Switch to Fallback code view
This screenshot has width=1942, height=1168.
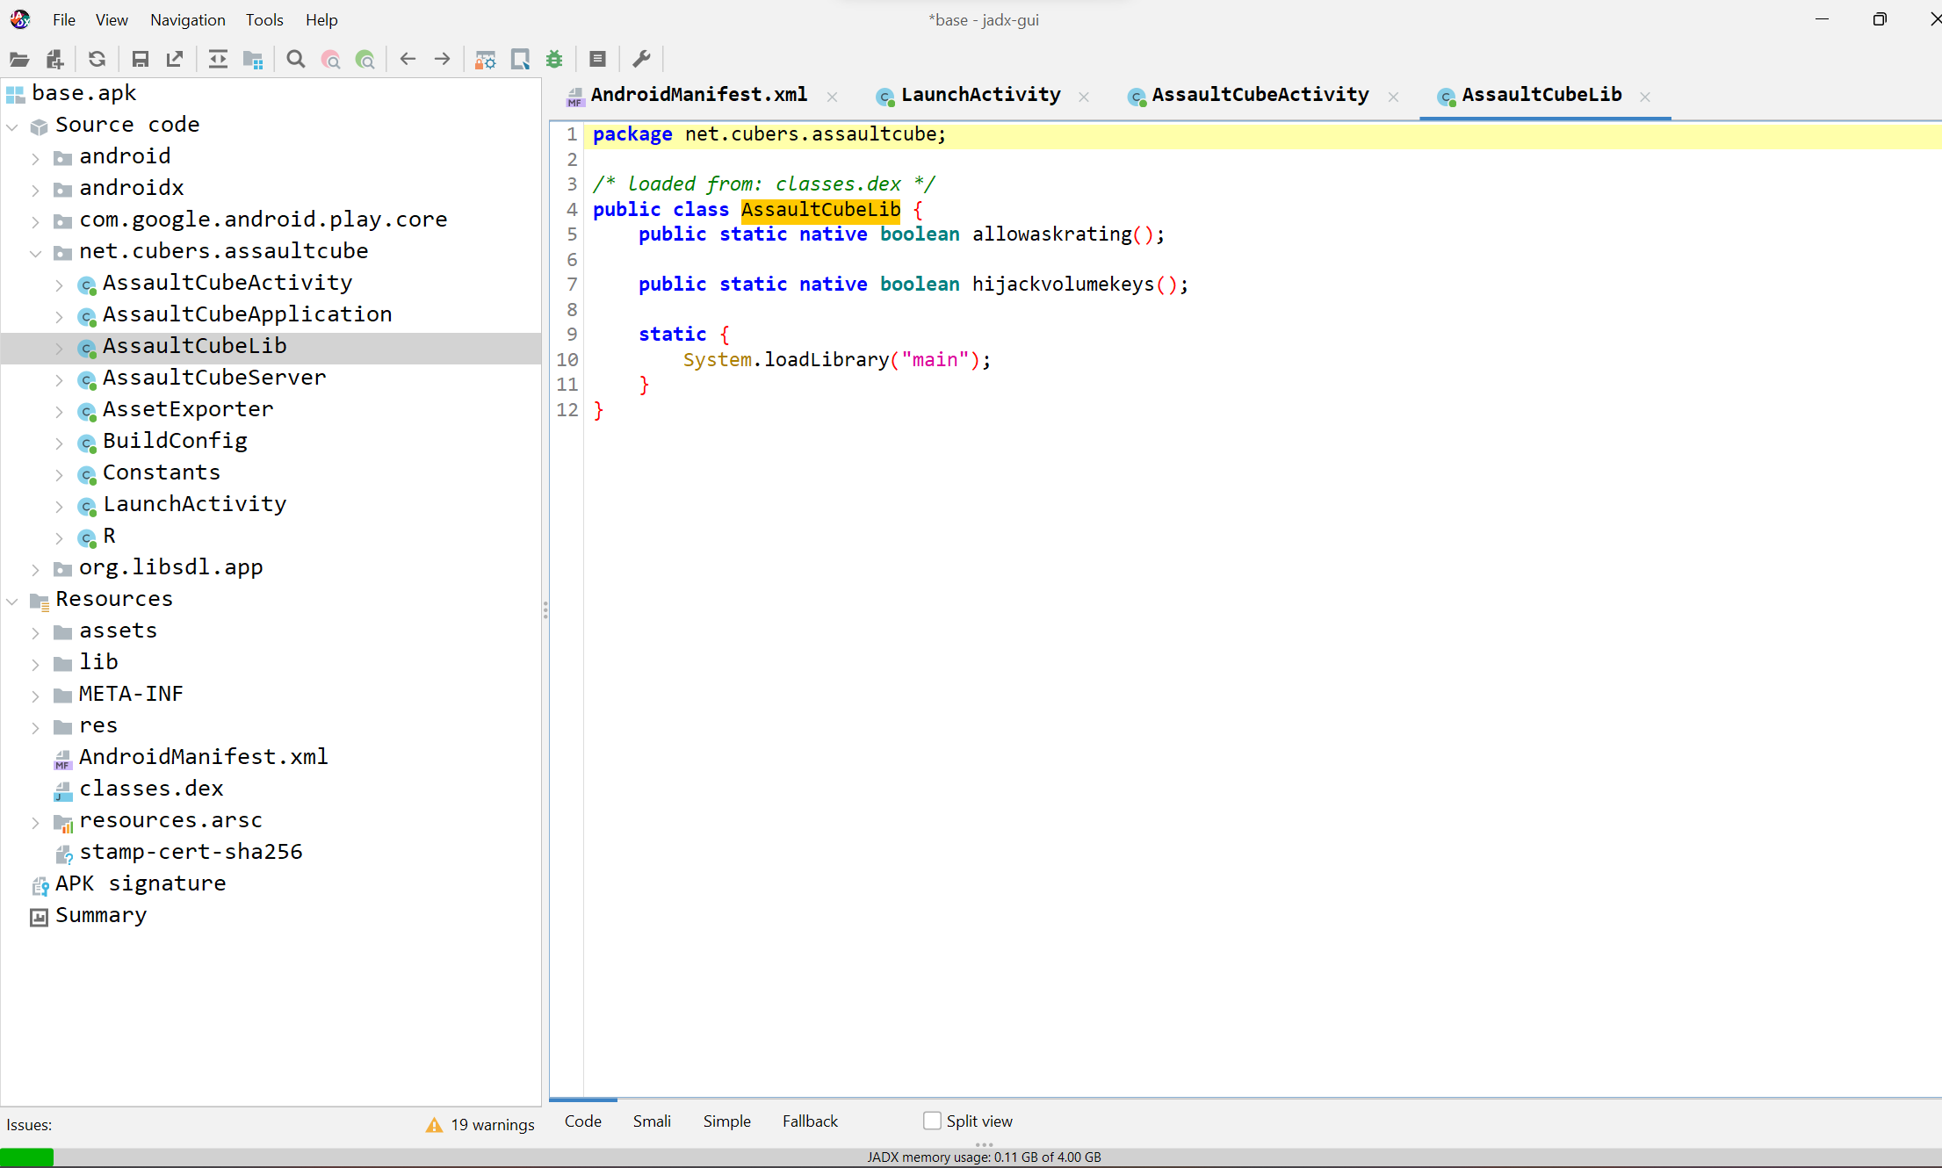[x=810, y=1121]
